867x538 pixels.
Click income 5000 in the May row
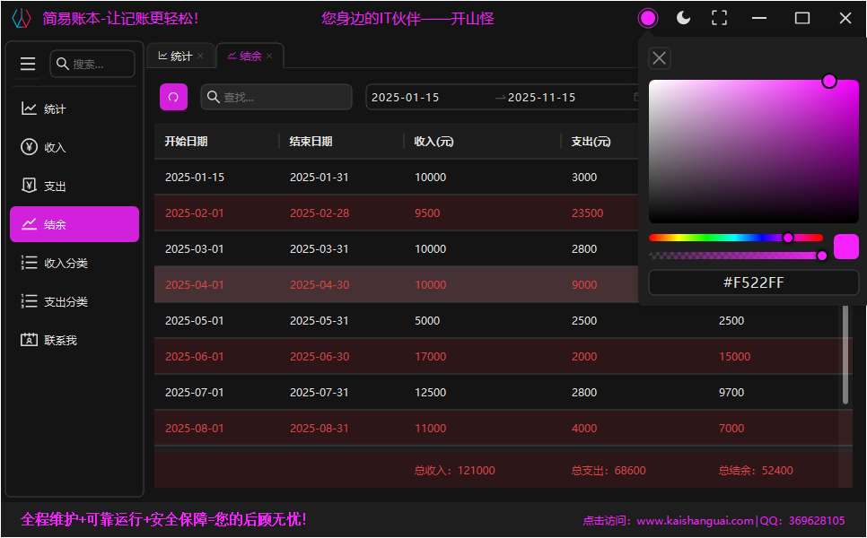point(427,321)
